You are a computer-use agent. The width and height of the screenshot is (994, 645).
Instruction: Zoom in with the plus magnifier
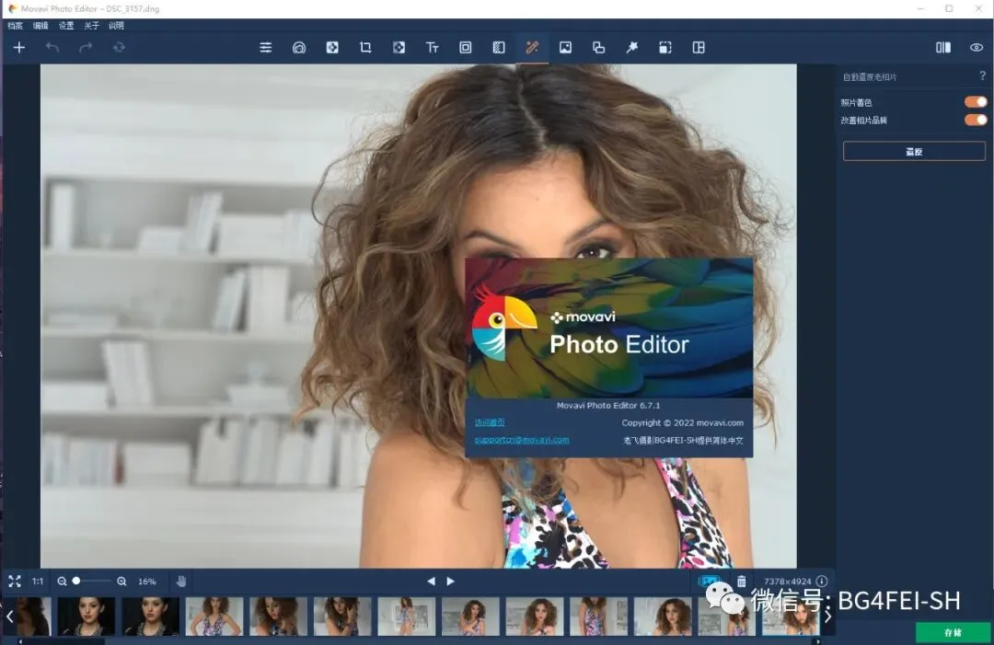point(121,581)
